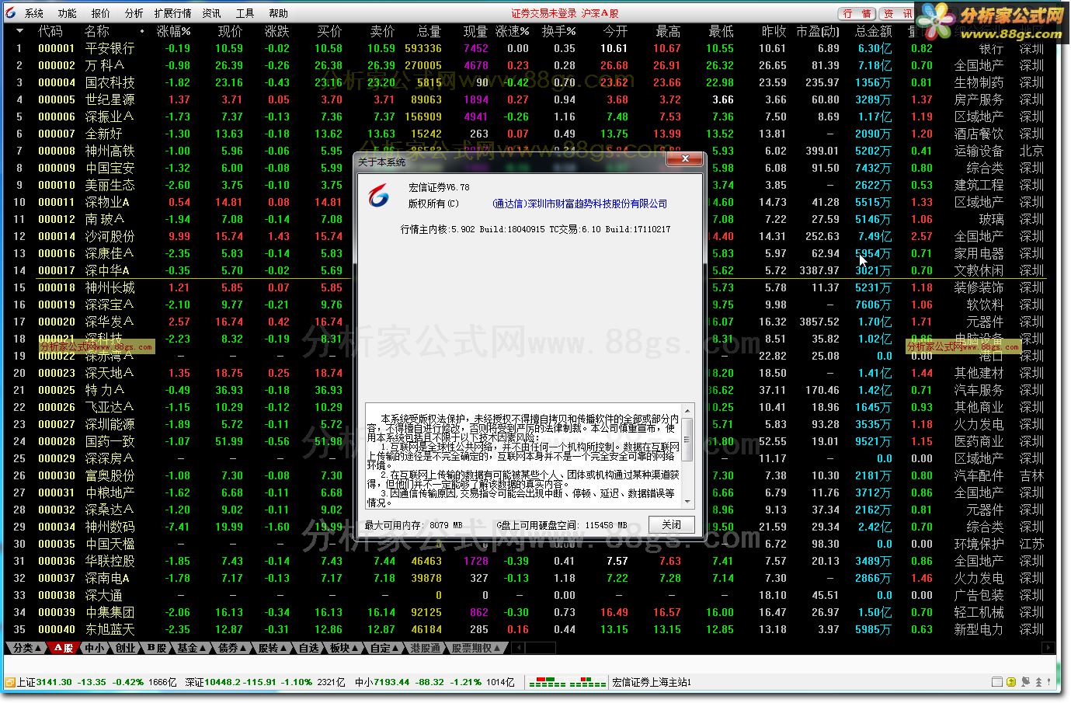Sort by the 涨幅% column header
The height and width of the screenshot is (703, 1071).
point(173,31)
